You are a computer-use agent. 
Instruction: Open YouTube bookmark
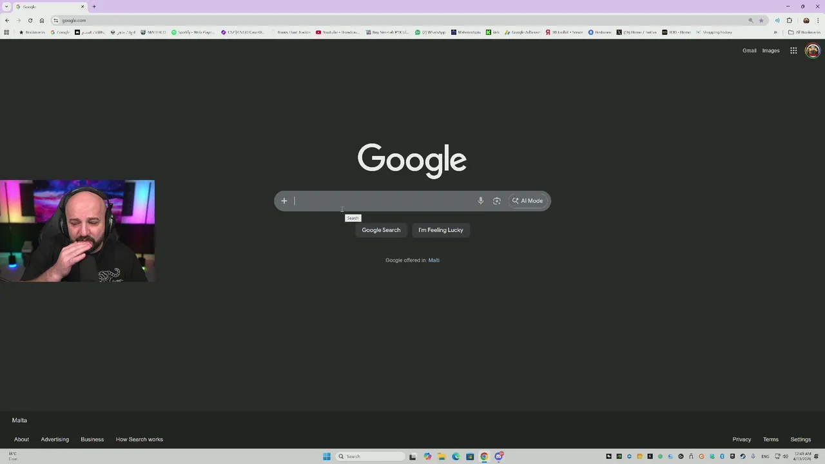point(338,32)
